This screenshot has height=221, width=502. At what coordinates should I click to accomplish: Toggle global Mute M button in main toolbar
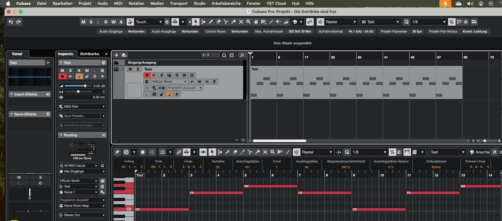[x=83, y=22]
